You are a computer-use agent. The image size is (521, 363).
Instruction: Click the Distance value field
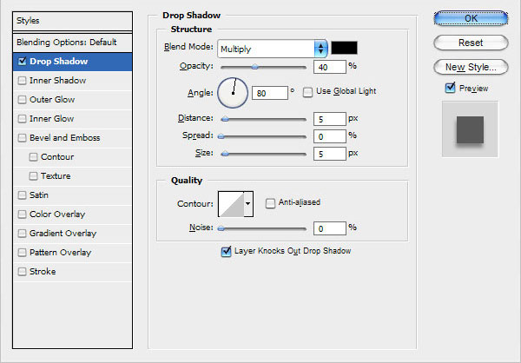[x=330, y=119]
